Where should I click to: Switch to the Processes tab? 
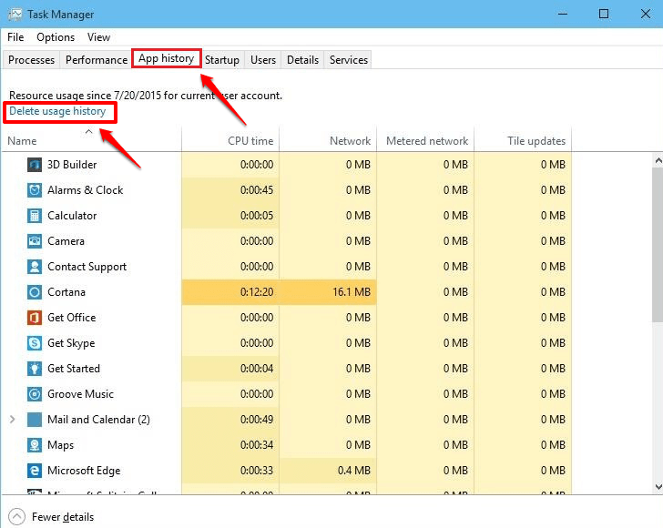tap(31, 59)
